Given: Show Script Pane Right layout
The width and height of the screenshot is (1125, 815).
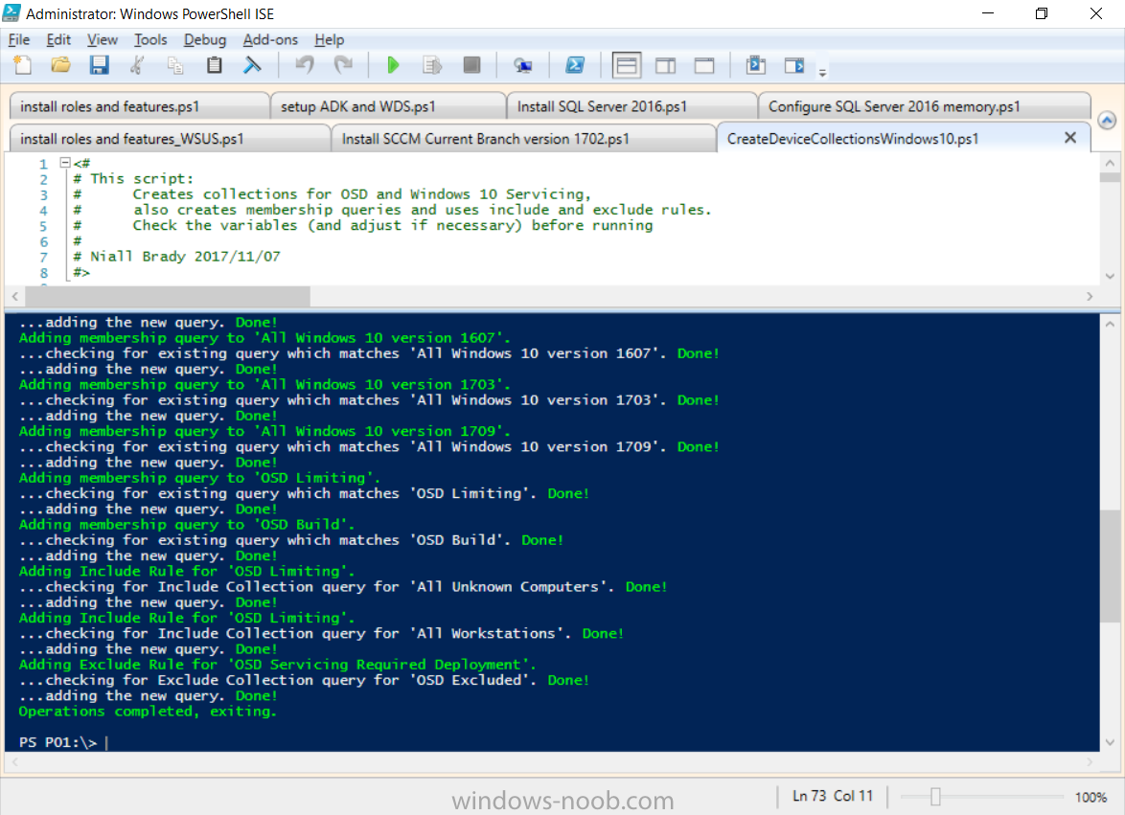Looking at the screenshot, I should pyautogui.click(x=665, y=66).
